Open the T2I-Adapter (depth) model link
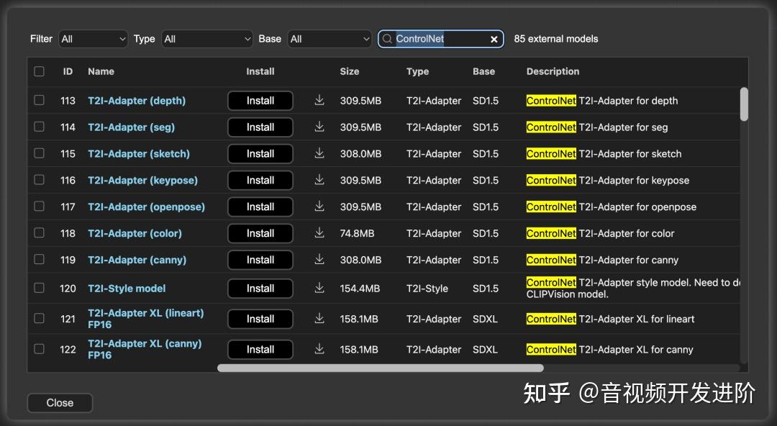This screenshot has height=426, width=777. (x=136, y=101)
